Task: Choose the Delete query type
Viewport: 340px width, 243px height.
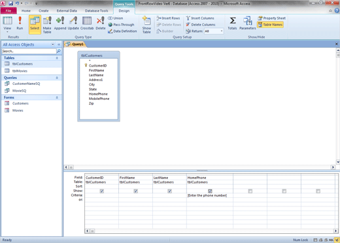Action: (101, 23)
